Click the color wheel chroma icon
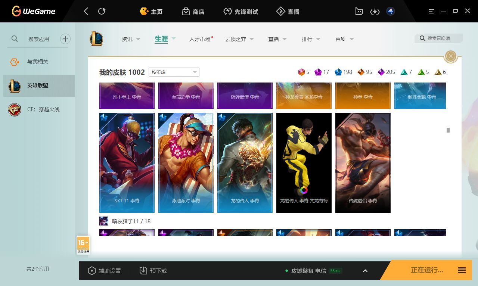Image resolution: width=478 pixels, height=286 pixels. tap(304, 190)
